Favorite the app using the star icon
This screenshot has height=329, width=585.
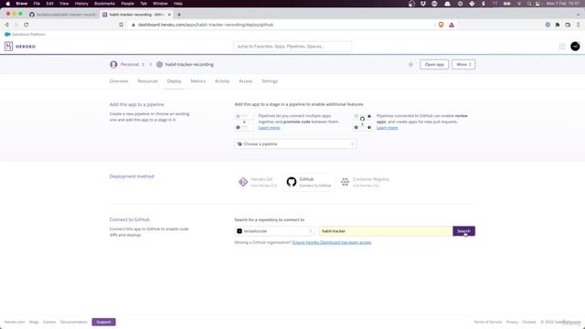(x=410, y=65)
